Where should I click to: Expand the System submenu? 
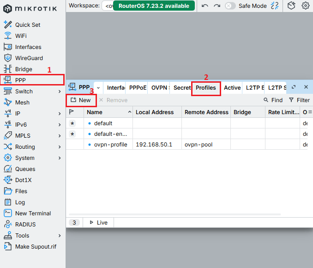click(60, 158)
